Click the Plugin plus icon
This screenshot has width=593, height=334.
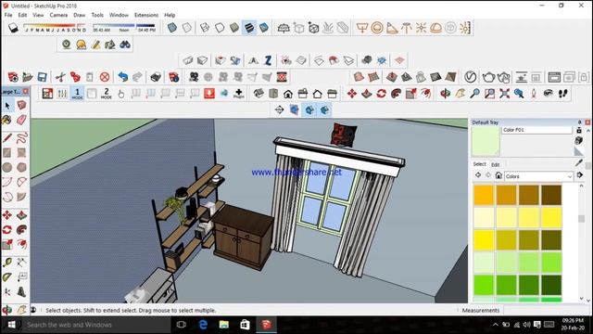click(239, 93)
